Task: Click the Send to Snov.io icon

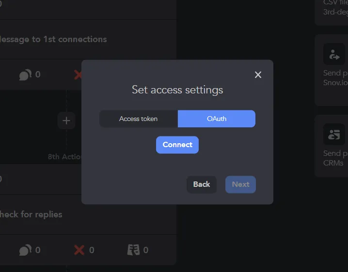Action: point(334,54)
